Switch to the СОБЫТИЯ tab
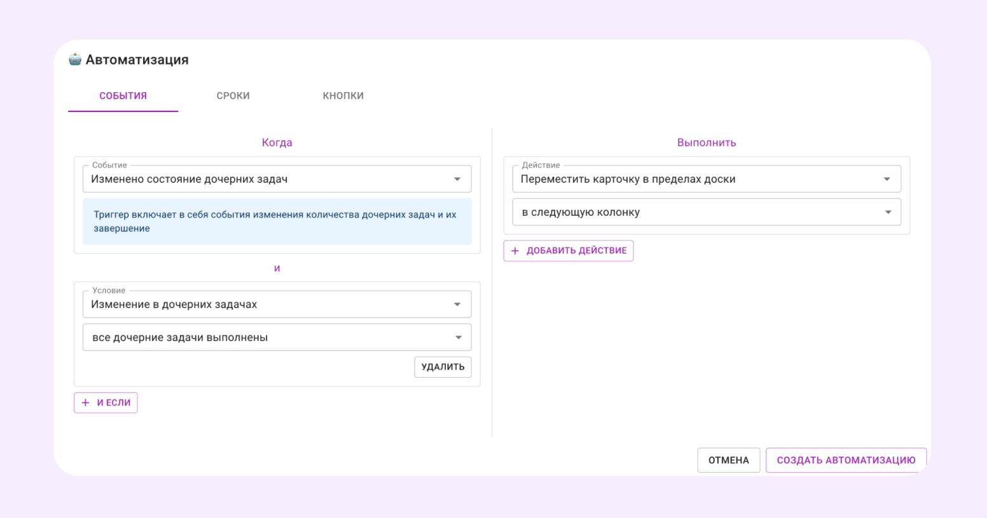The height and width of the screenshot is (518, 987). click(123, 95)
